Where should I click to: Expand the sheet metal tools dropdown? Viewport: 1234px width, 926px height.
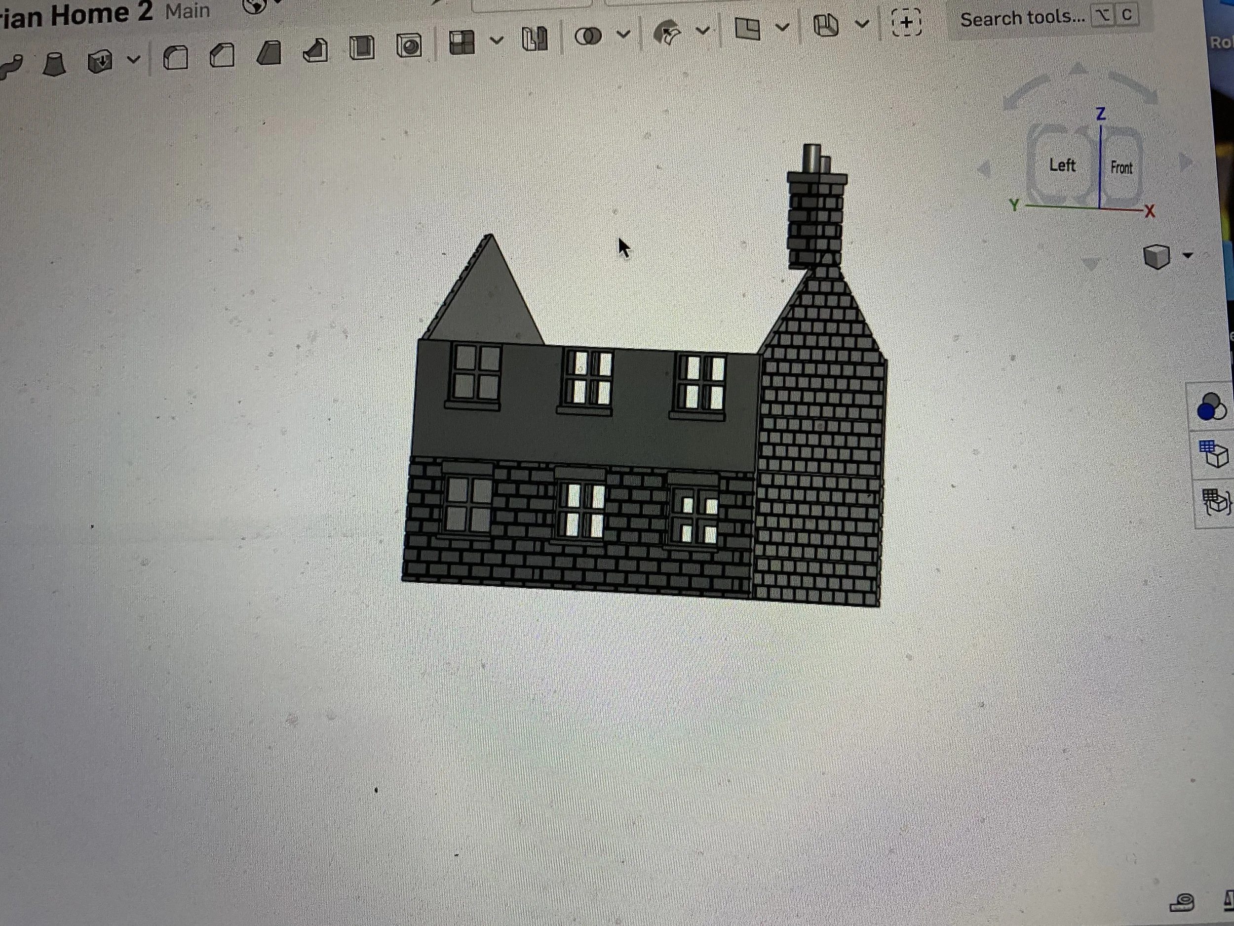[862, 23]
